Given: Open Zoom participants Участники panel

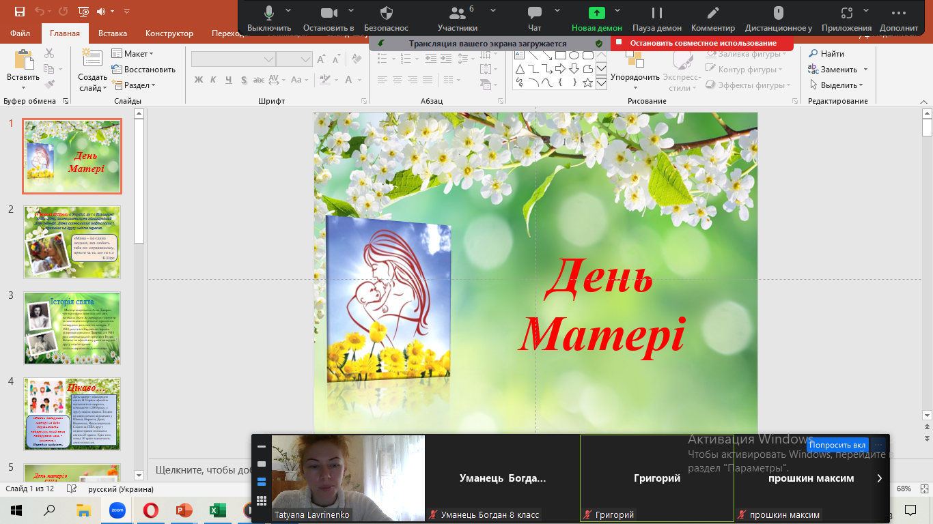Looking at the screenshot, I should [456, 12].
